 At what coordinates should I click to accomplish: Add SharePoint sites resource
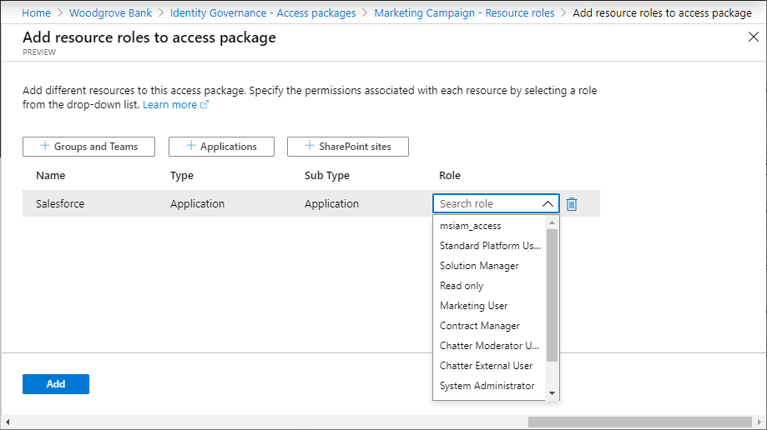348,147
